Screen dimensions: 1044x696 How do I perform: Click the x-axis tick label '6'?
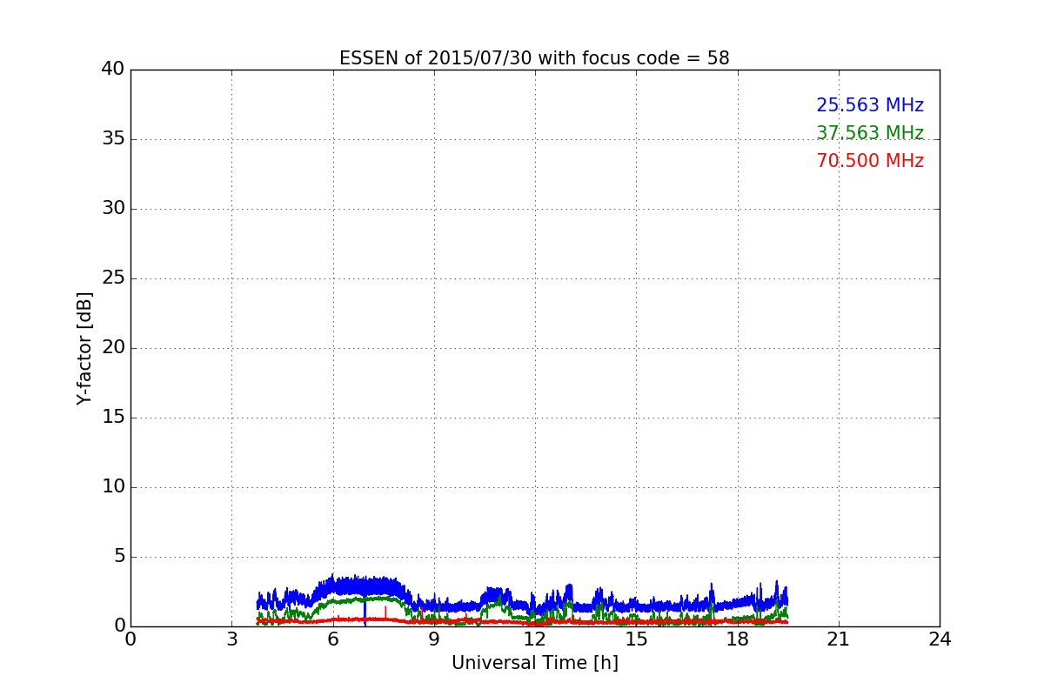(332, 639)
